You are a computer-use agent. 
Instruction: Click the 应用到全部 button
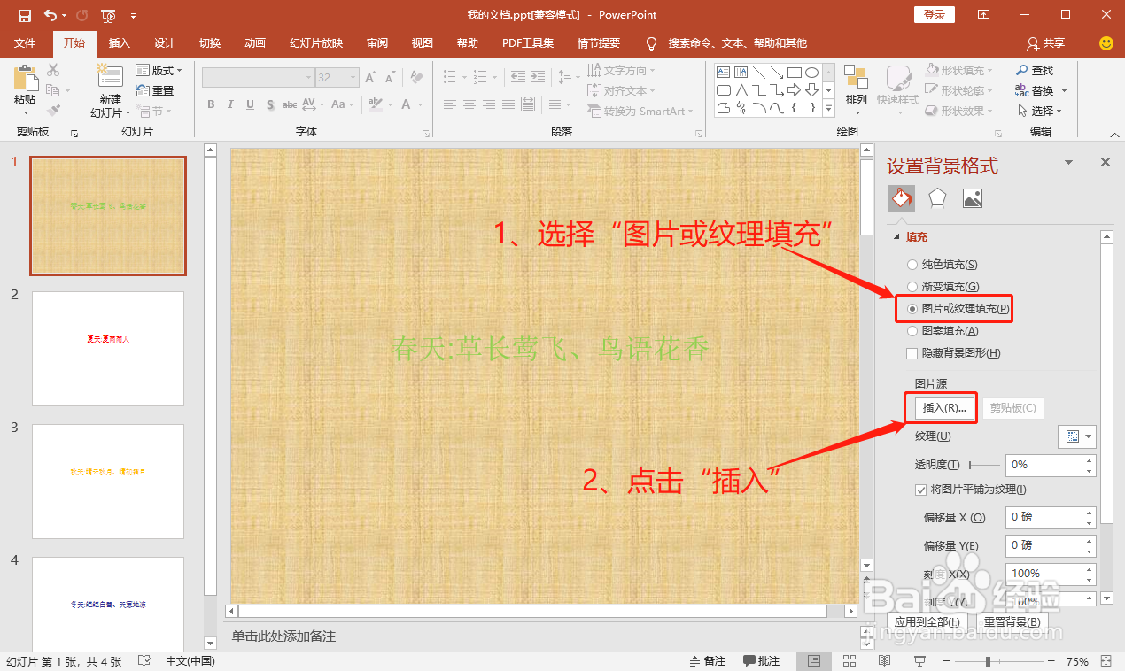(x=927, y=621)
